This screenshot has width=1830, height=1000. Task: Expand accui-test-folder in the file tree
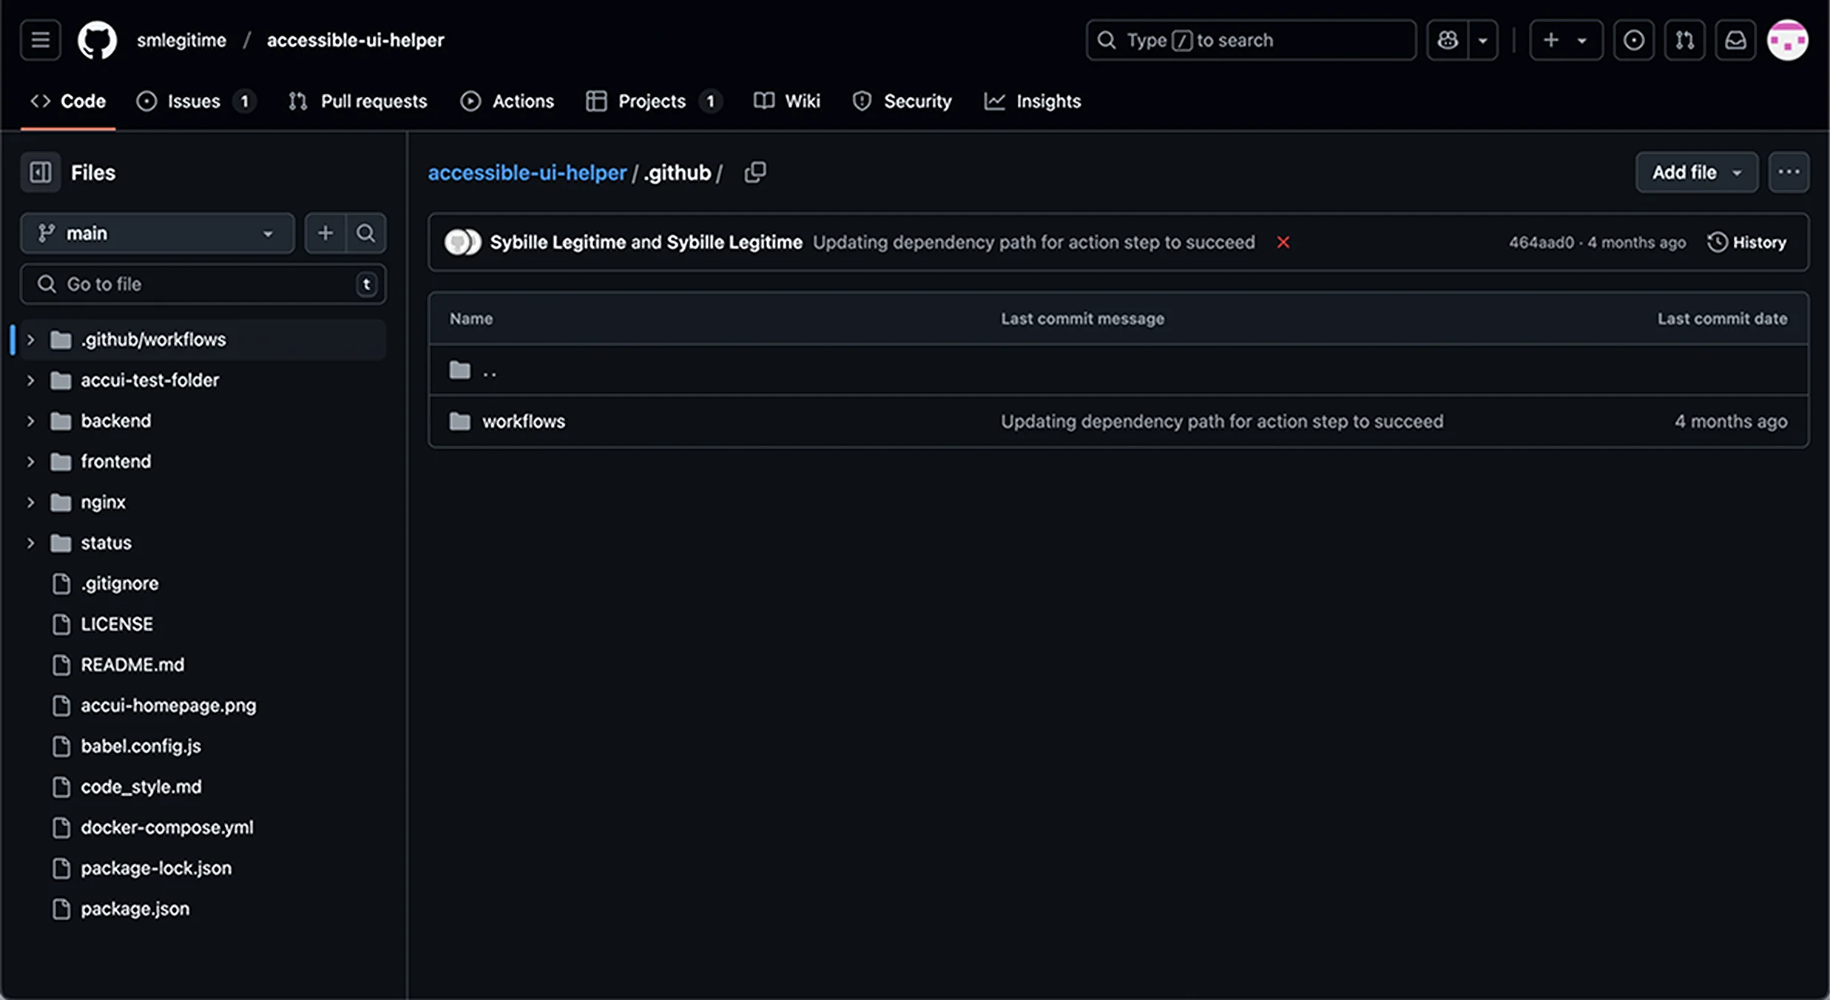[30, 380]
